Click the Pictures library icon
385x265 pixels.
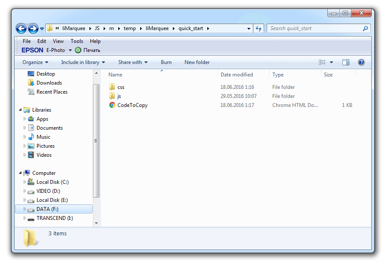31,146
